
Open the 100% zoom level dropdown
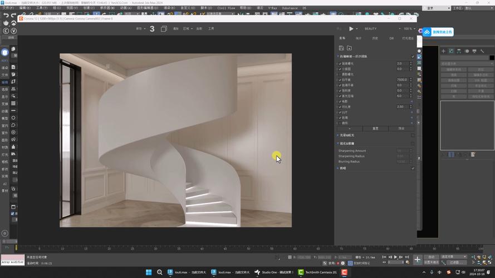[x=409, y=28]
